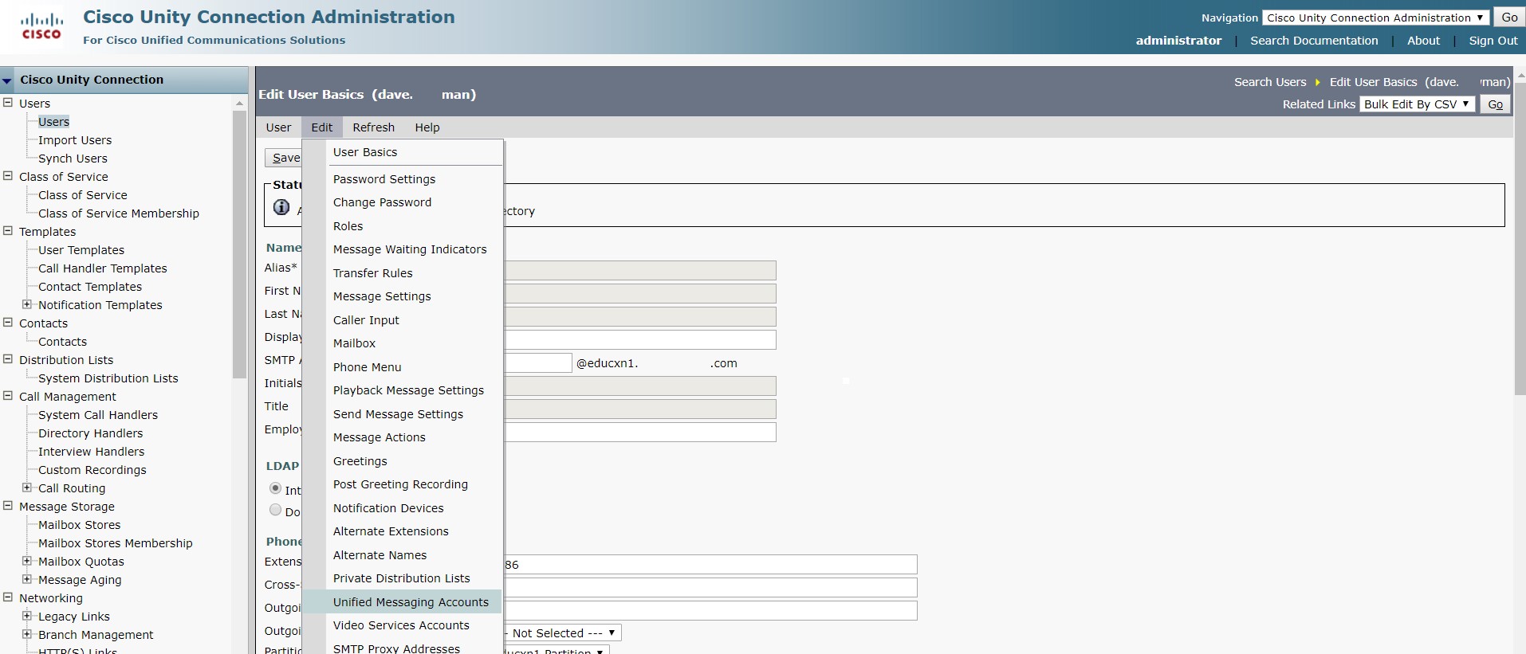Image resolution: width=1526 pixels, height=654 pixels.
Task: Select the first LDAP radio button
Action: tap(275, 488)
